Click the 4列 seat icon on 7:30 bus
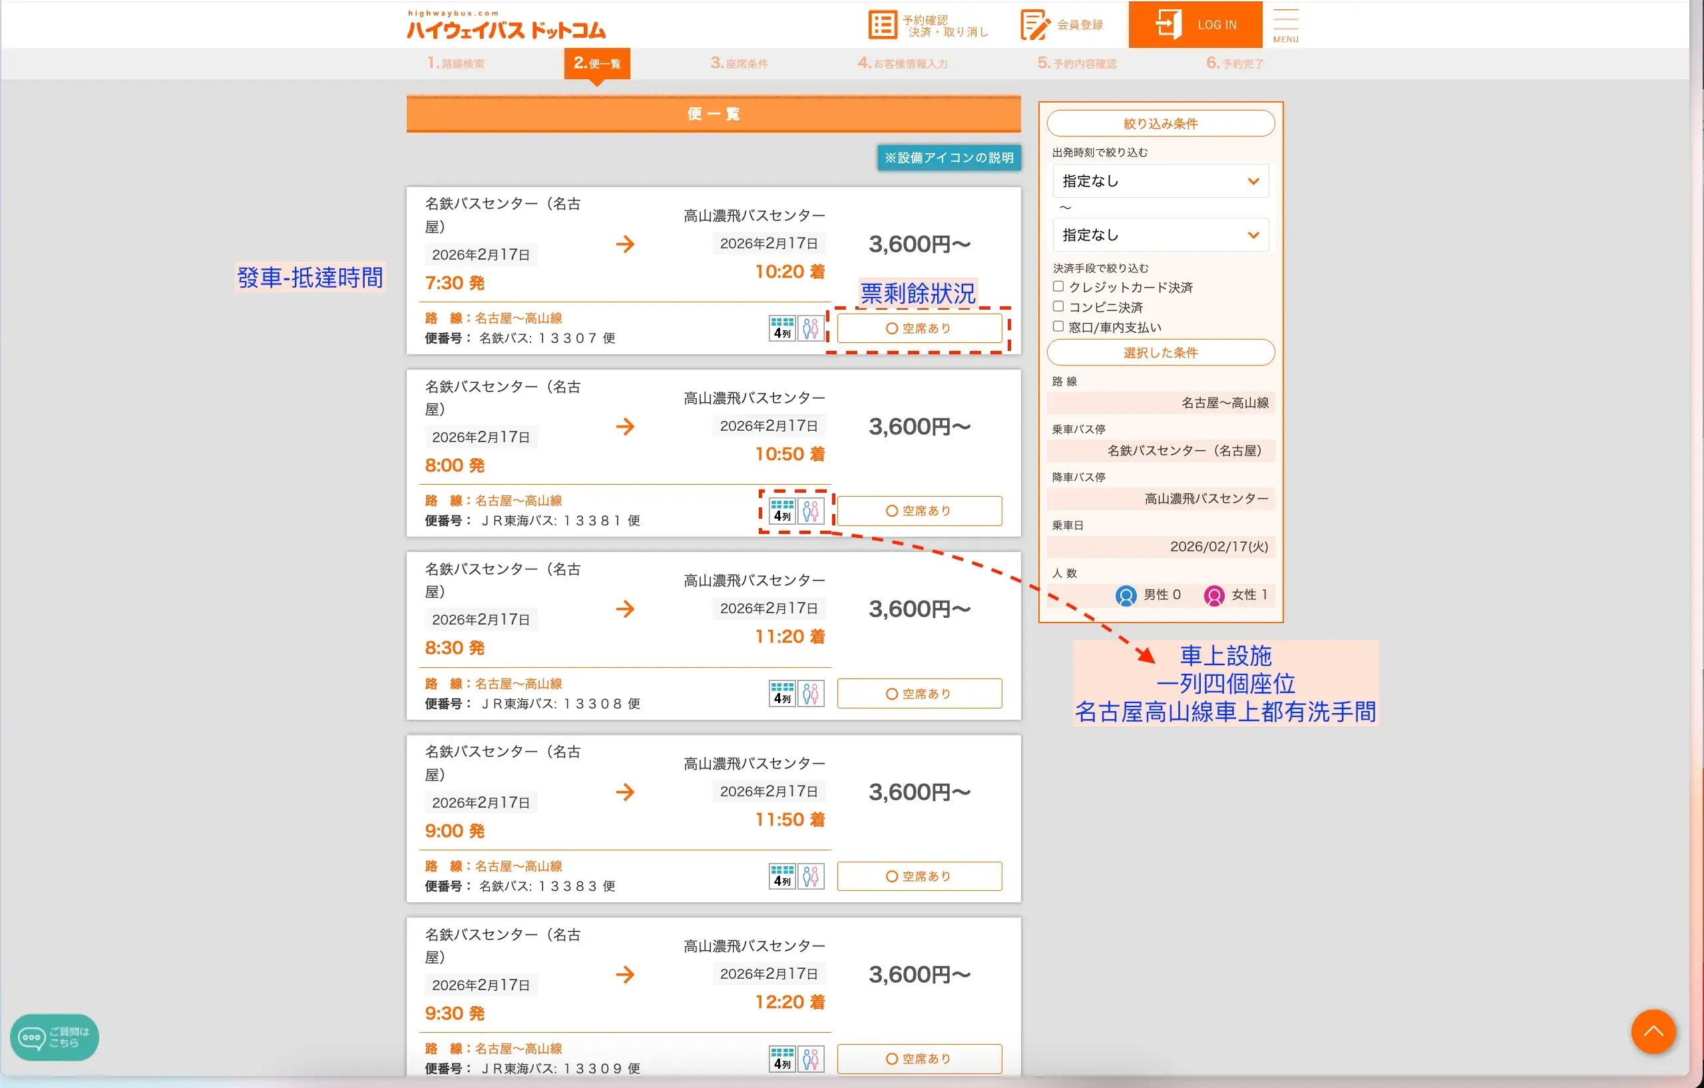This screenshot has height=1088, width=1704. [x=782, y=328]
